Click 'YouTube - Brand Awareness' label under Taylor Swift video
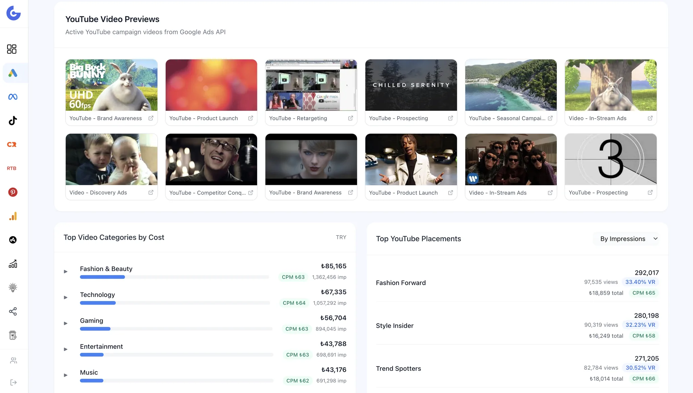 (x=305, y=193)
